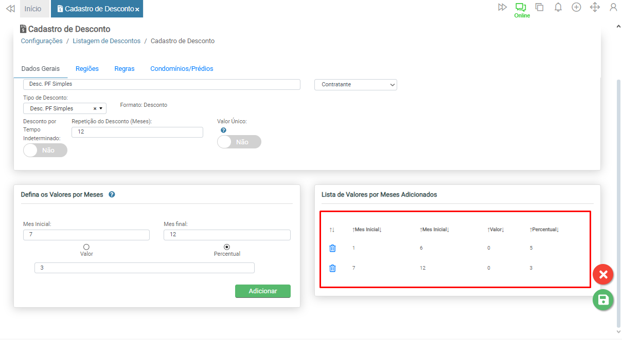Delete the row for months 7 to 12

pyautogui.click(x=332, y=268)
